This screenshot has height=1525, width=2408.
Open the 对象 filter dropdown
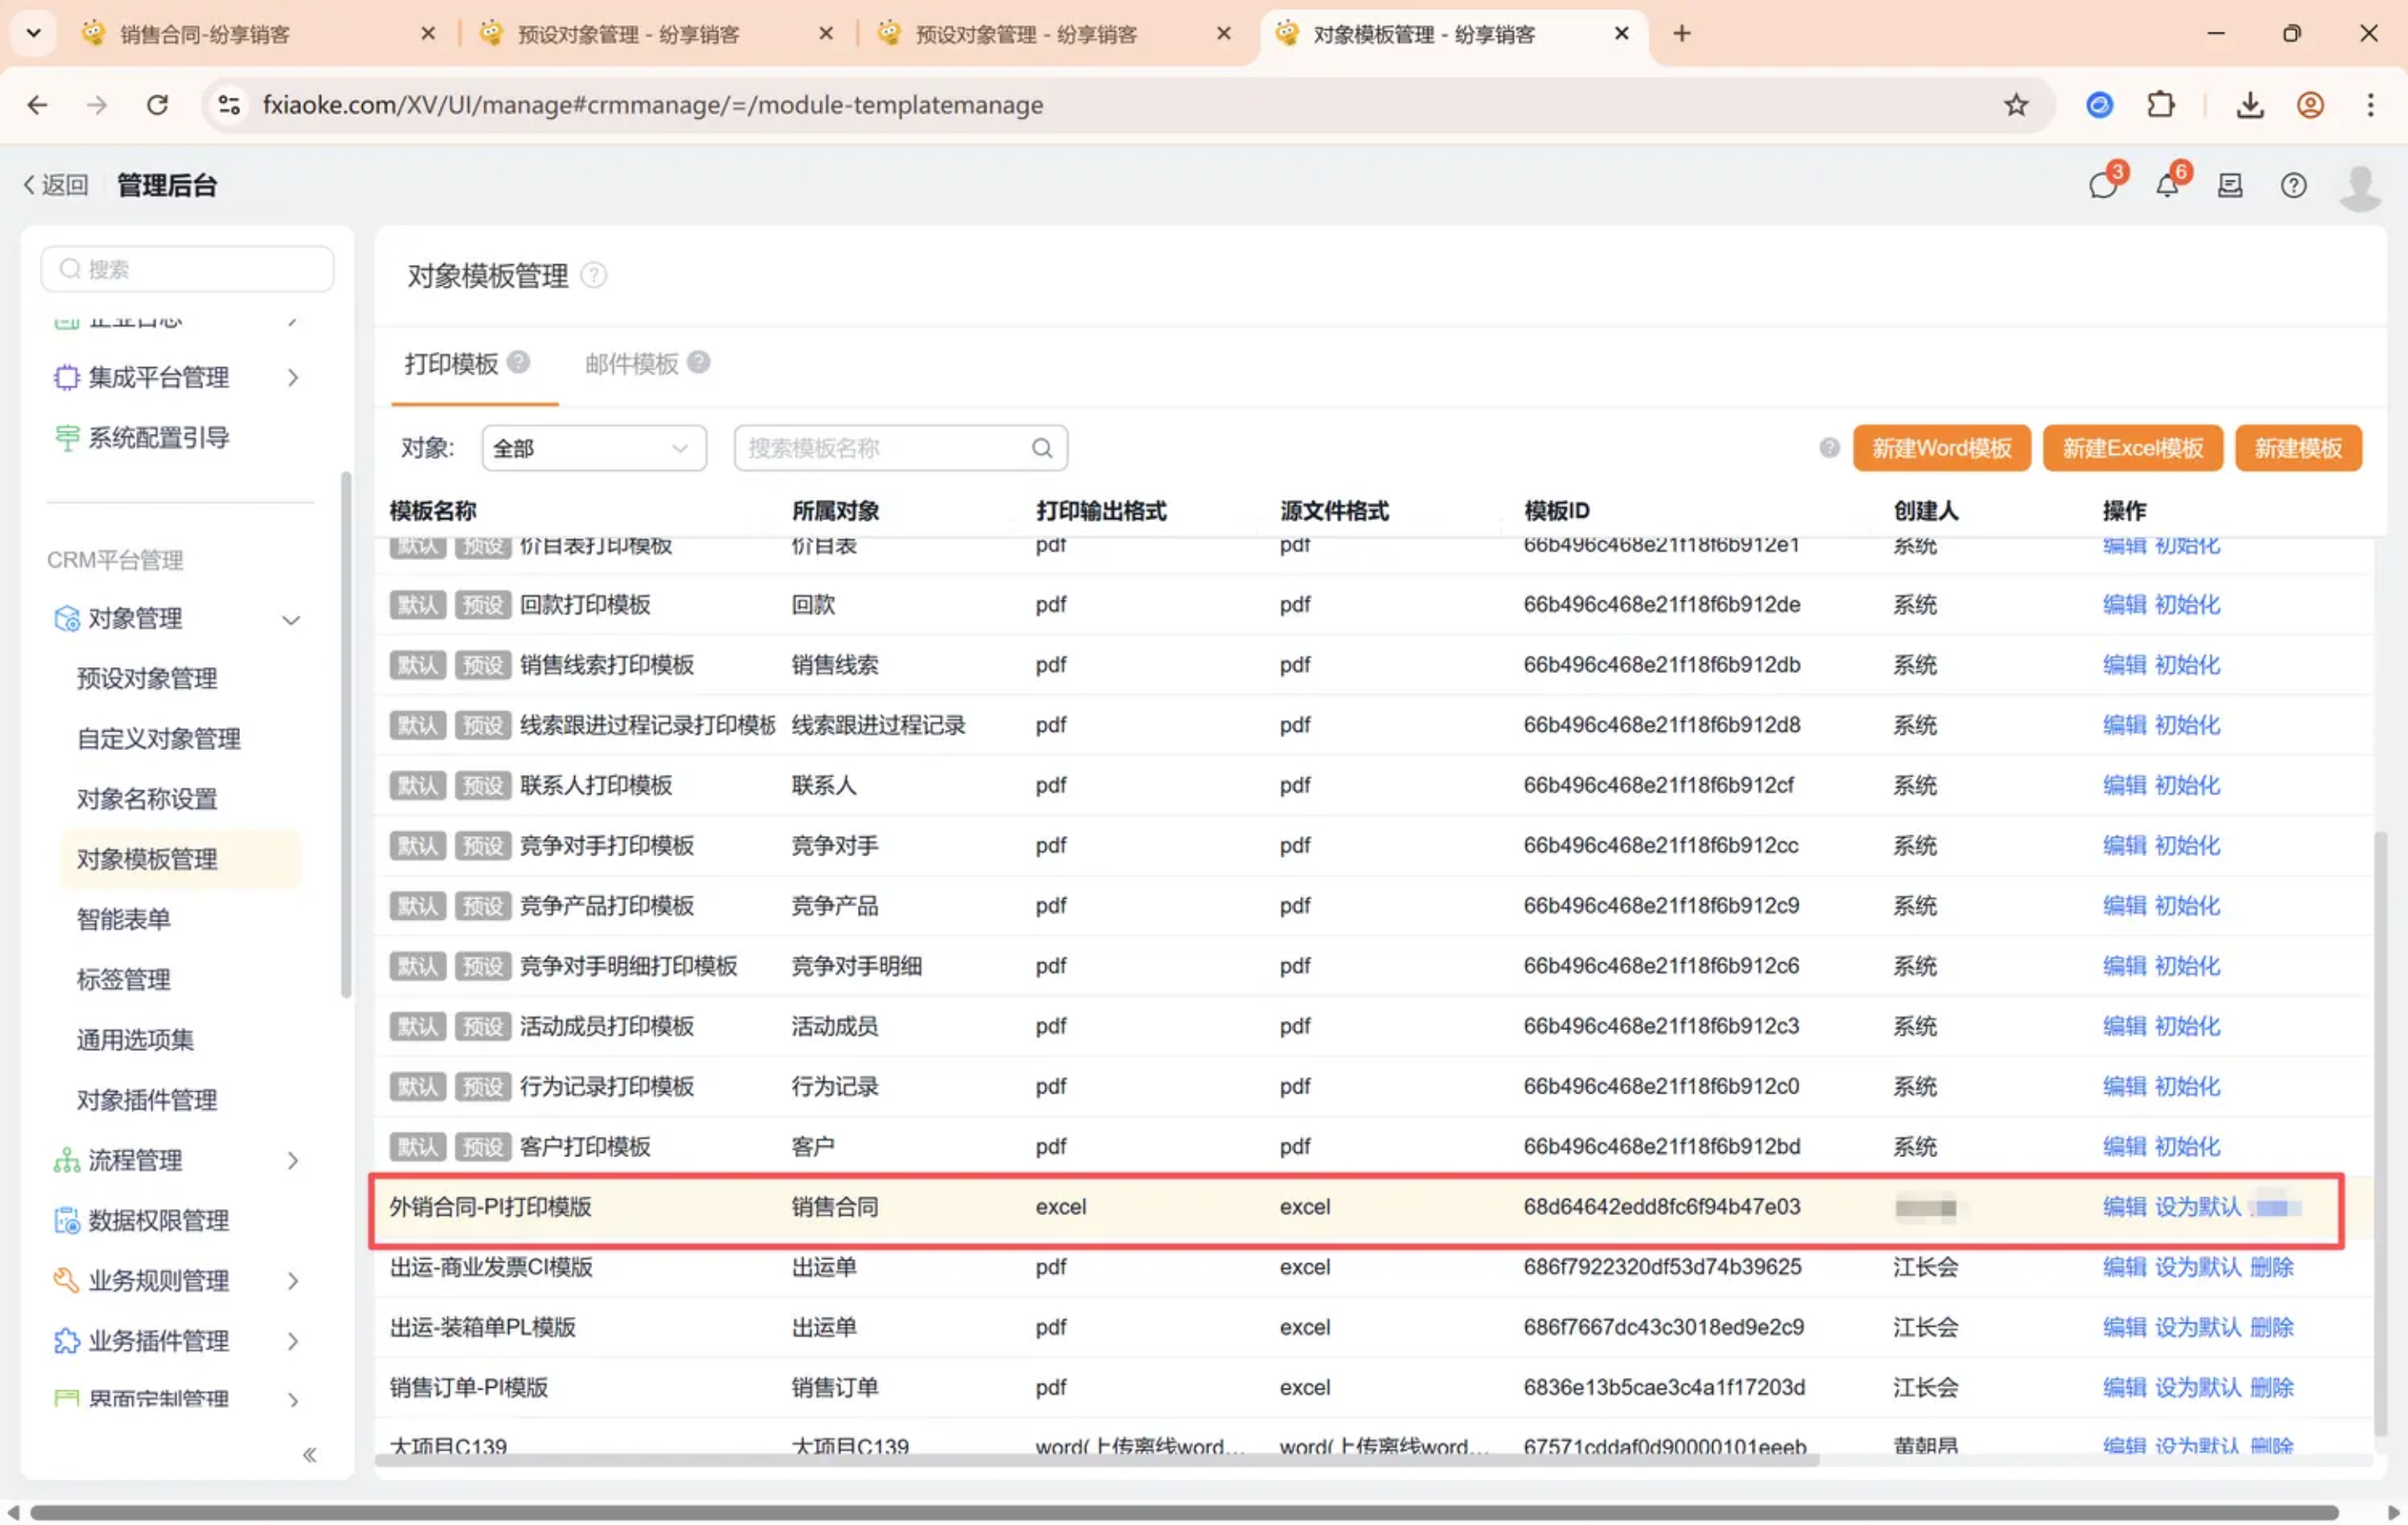click(593, 448)
